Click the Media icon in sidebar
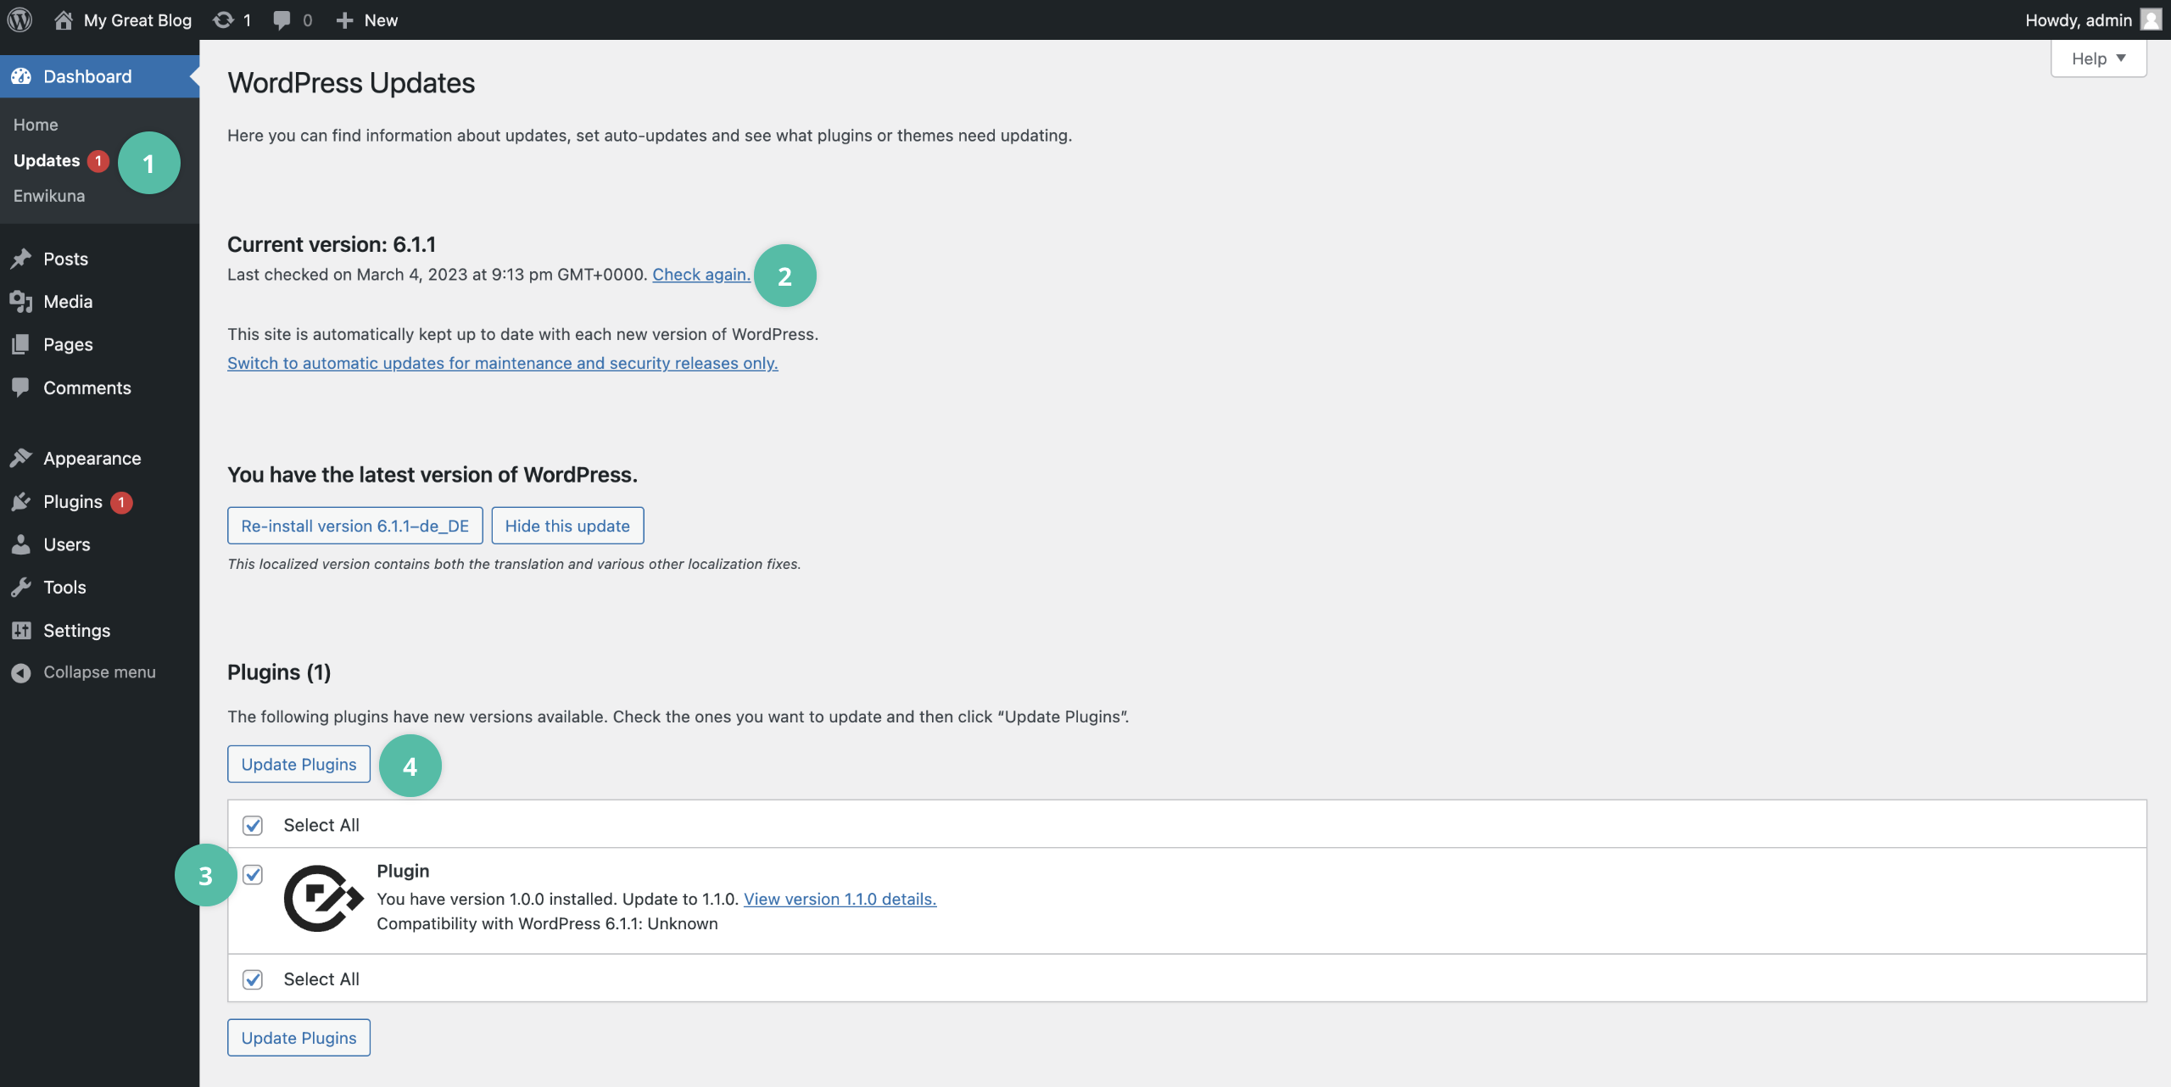2171x1087 pixels. [x=21, y=301]
